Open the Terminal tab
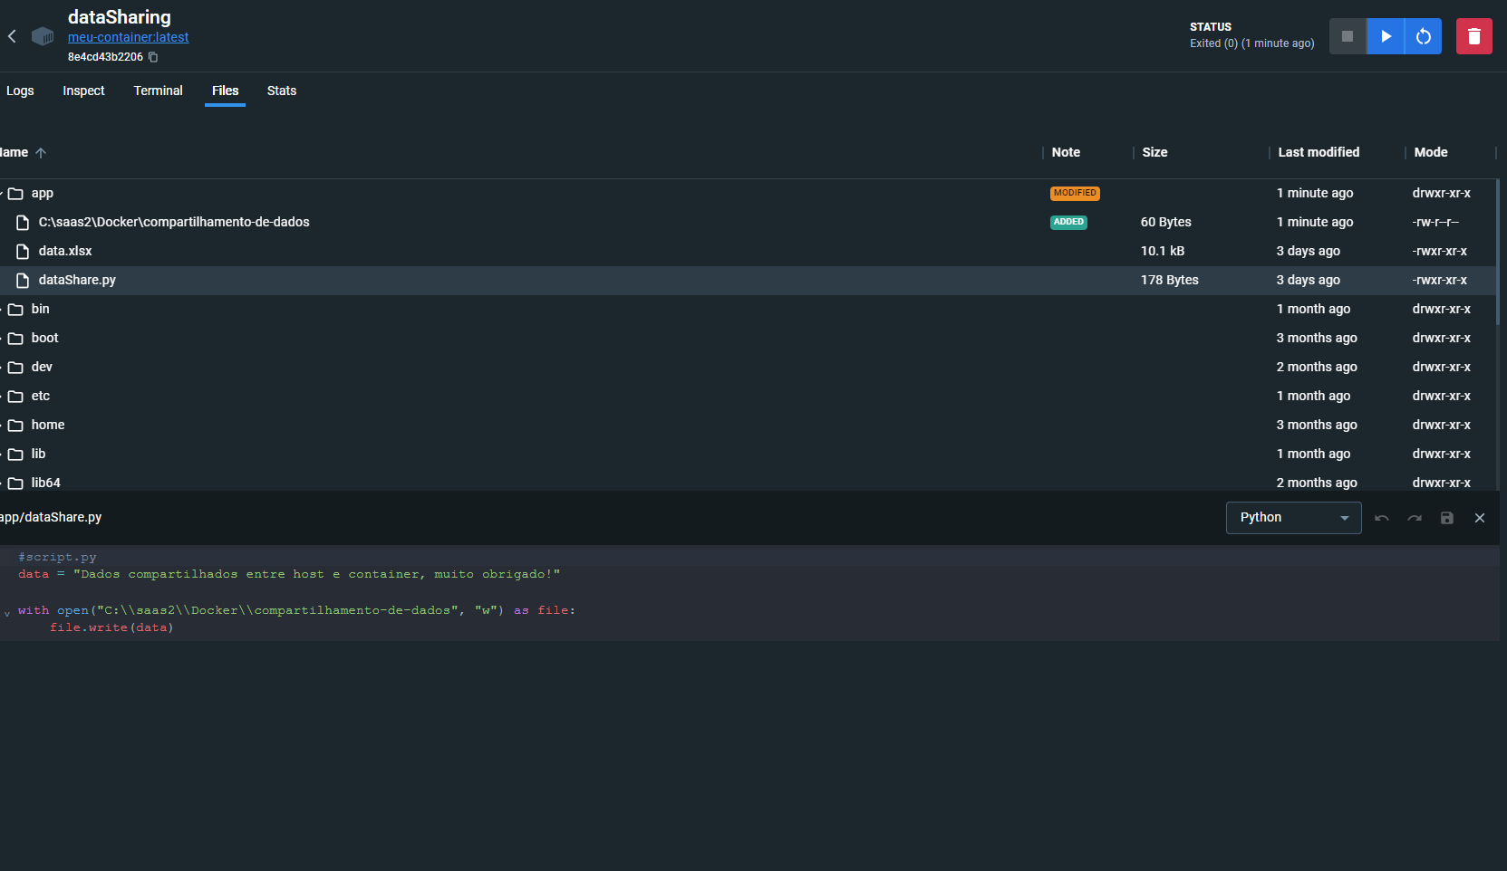Viewport: 1507px width, 871px height. (x=158, y=91)
